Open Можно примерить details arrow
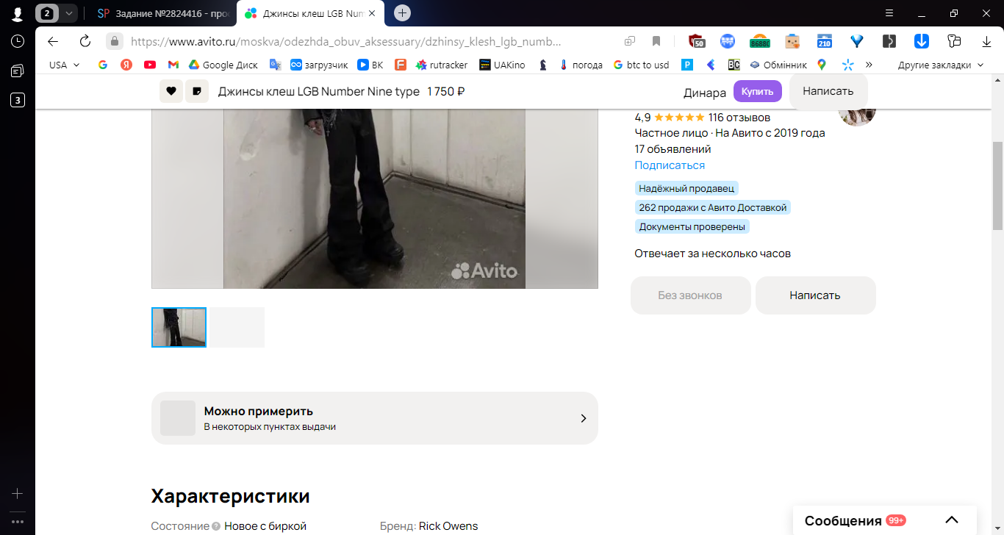 point(584,418)
